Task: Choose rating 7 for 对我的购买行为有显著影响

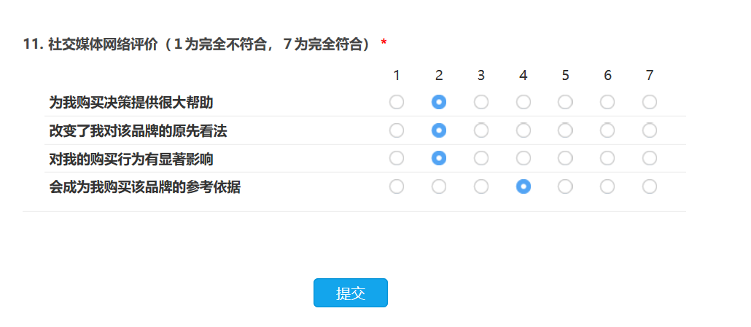Action: pyautogui.click(x=650, y=158)
